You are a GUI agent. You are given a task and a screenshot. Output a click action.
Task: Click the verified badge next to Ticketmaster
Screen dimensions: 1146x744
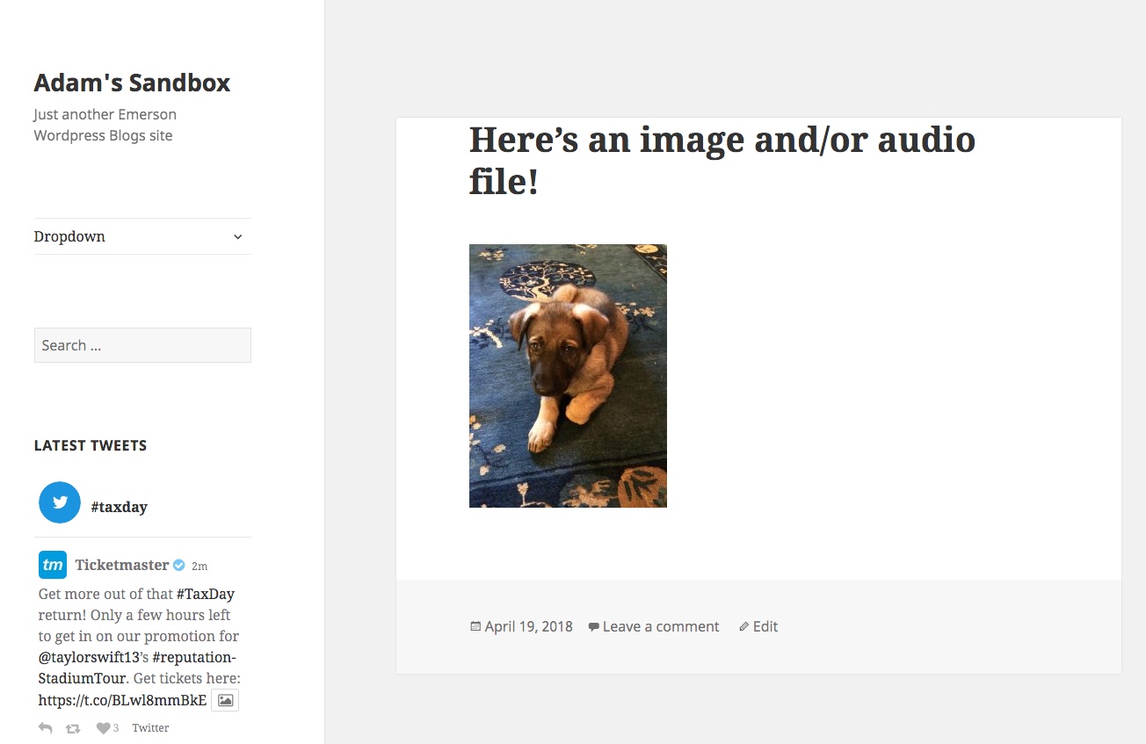coord(179,565)
